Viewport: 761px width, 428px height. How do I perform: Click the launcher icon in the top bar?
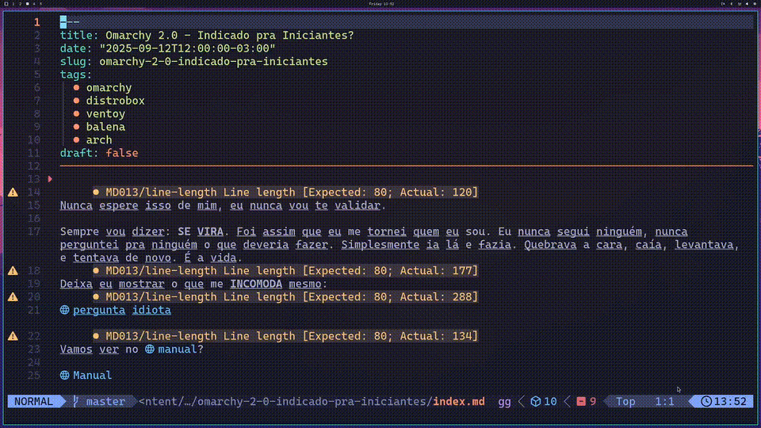(x=6, y=3)
